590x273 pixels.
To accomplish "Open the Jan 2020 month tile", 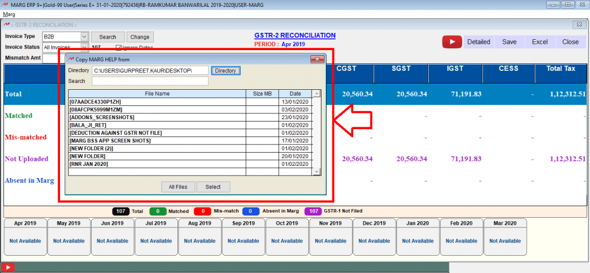I will click(x=418, y=237).
